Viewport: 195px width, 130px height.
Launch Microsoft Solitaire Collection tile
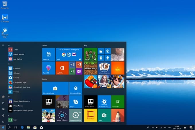point(104,68)
